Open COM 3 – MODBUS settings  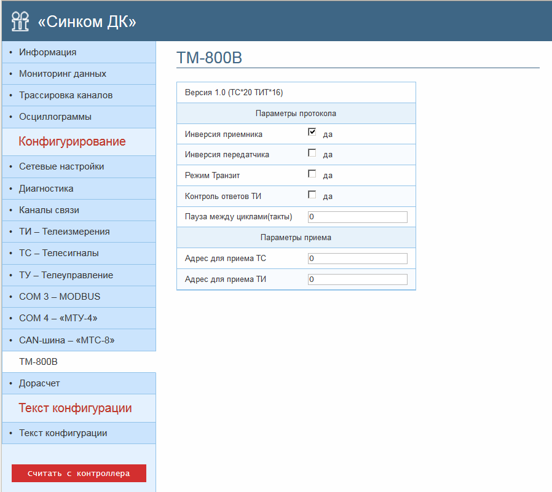click(x=60, y=297)
